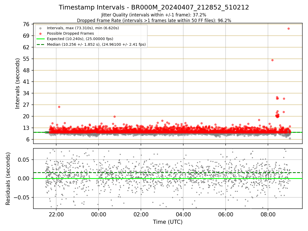This screenshot has height=231, width=308.
Task: Click the highest red outlier point near 73 seconds
Action: point(288,28)
